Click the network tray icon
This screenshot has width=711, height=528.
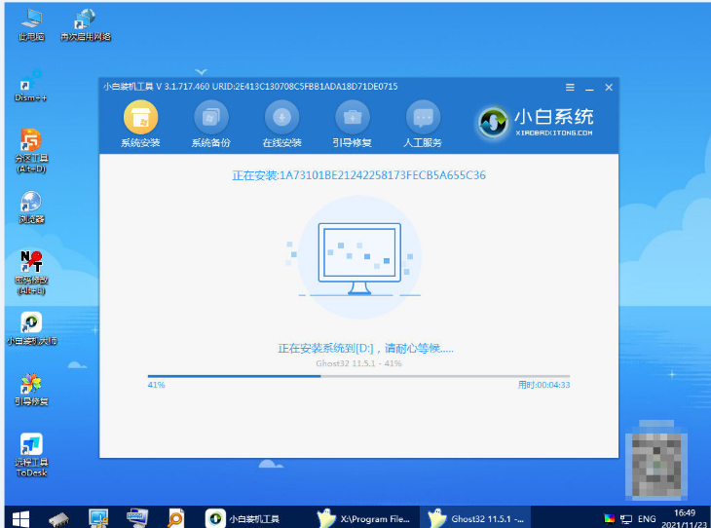pyautogui.click(x=626, y=519)
